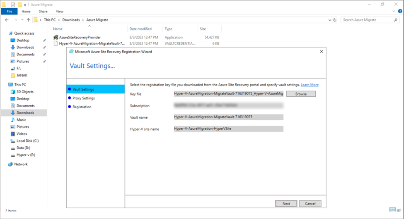Open the Music folder

[21, 120]
